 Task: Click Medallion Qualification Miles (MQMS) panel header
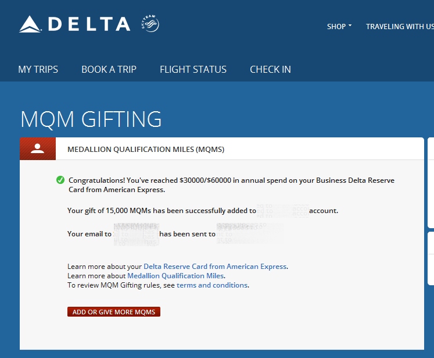tap(146, 150)
